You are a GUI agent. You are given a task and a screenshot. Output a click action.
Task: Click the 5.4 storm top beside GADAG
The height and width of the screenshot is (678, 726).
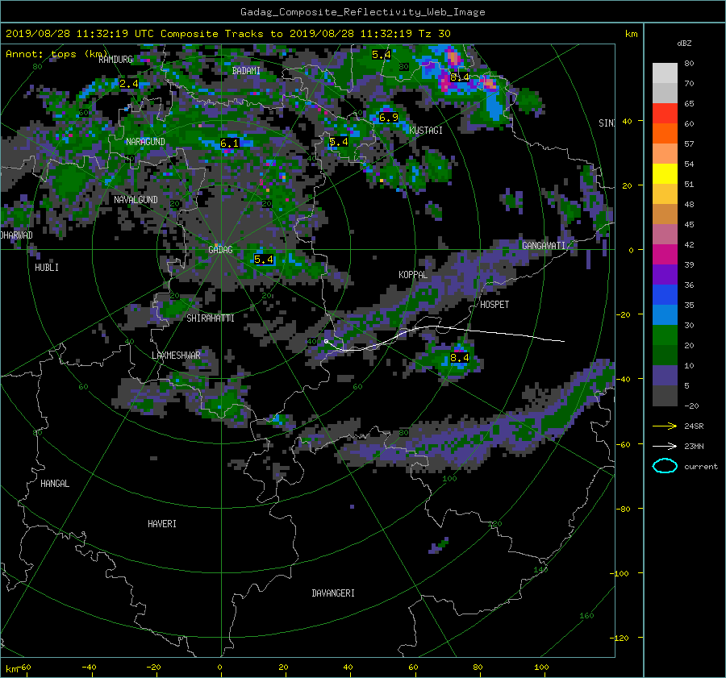pos(264,260)
